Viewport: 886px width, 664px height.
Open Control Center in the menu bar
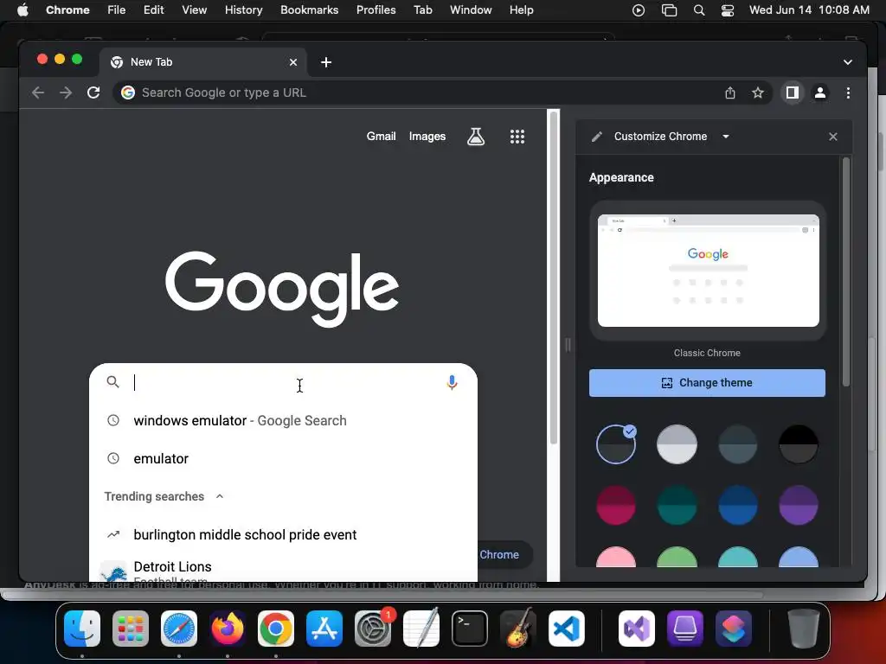tap(728, 10)
